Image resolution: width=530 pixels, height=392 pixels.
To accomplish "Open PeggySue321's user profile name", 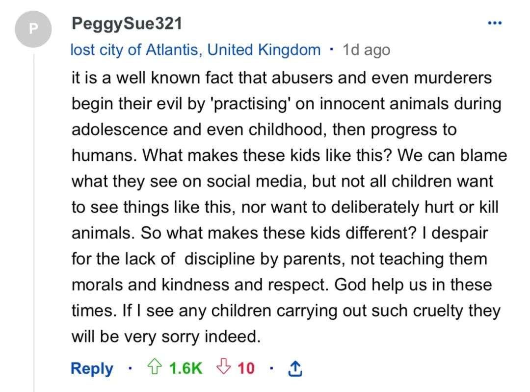I will pos(127,23).
